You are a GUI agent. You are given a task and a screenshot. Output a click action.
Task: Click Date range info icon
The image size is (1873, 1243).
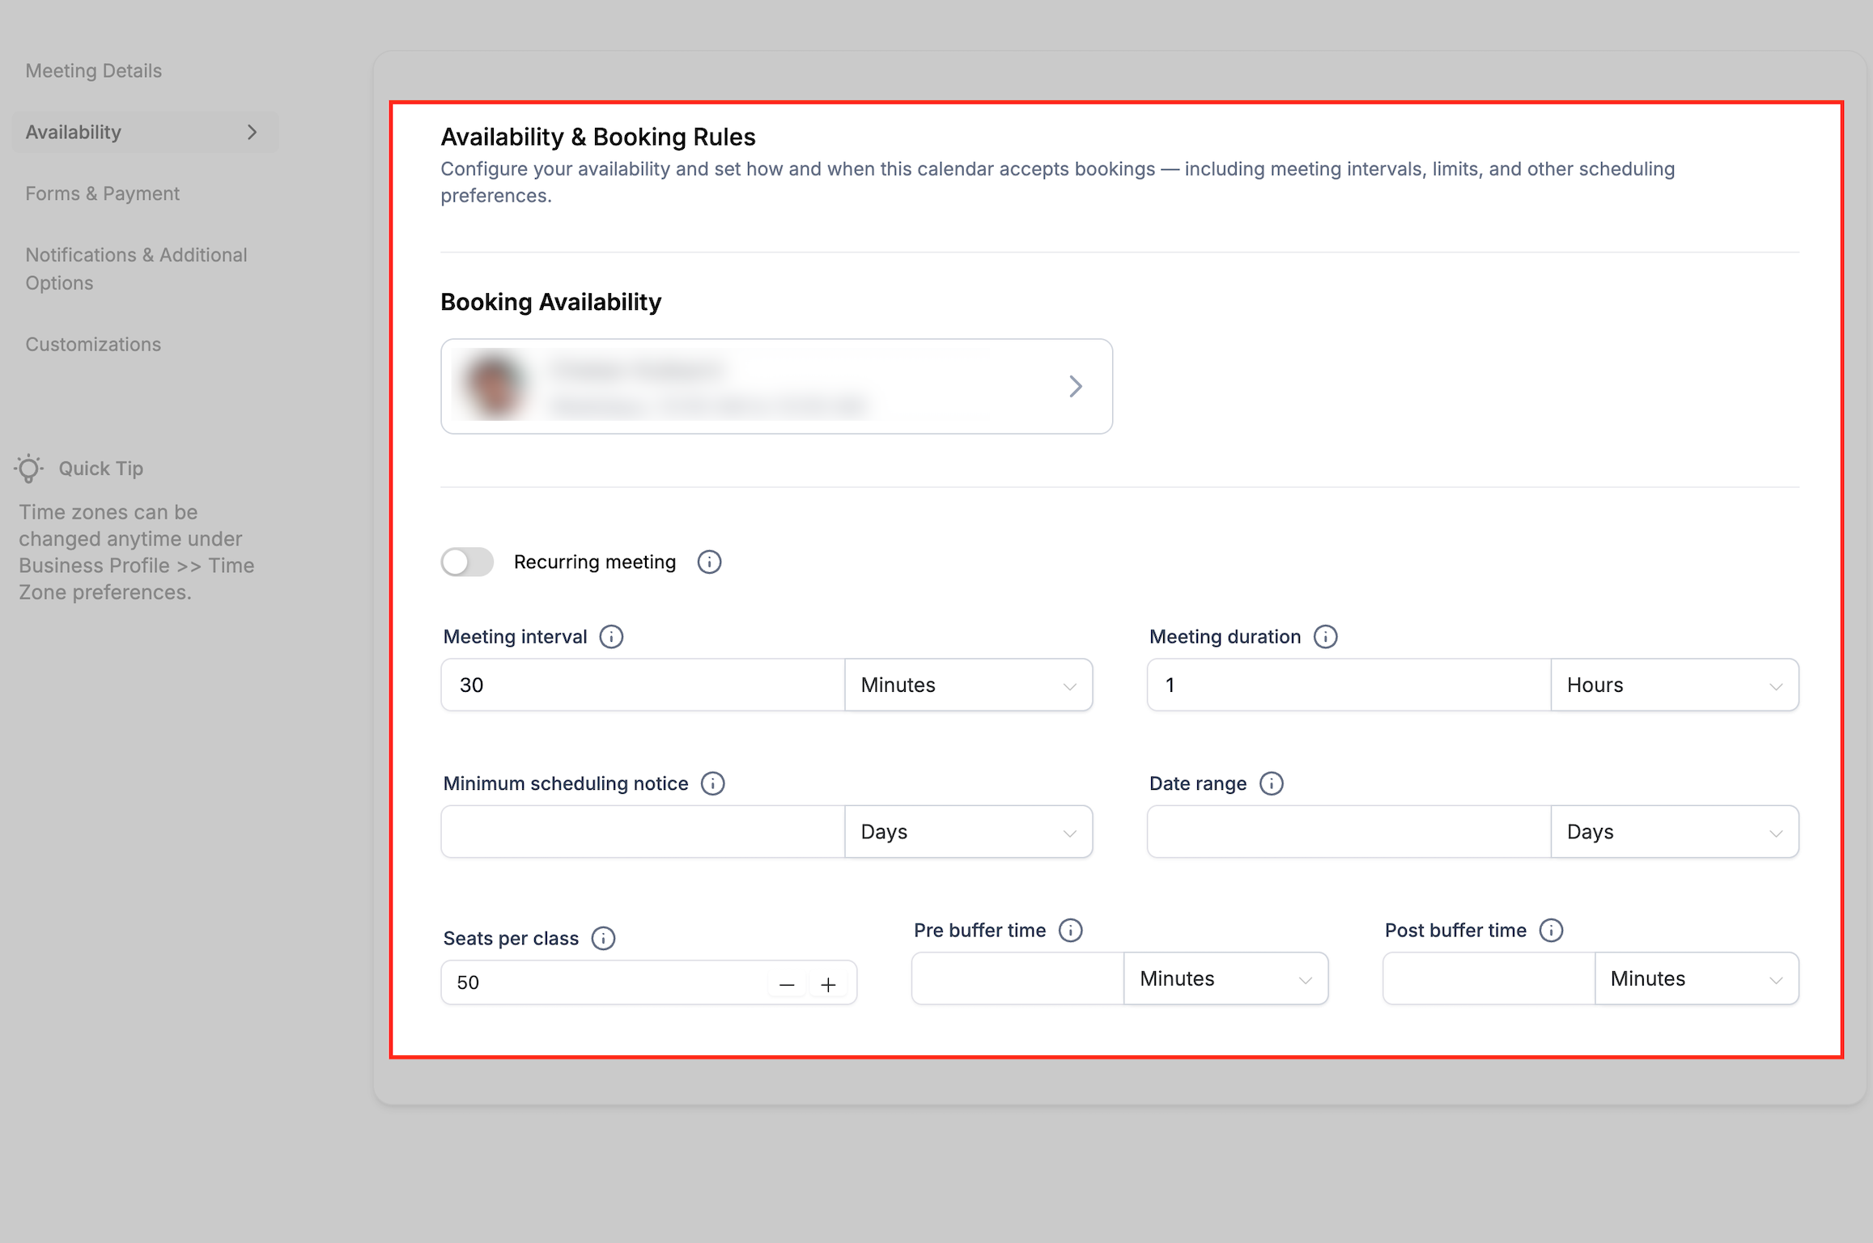pyautogui.click(x=1271, y=783)
